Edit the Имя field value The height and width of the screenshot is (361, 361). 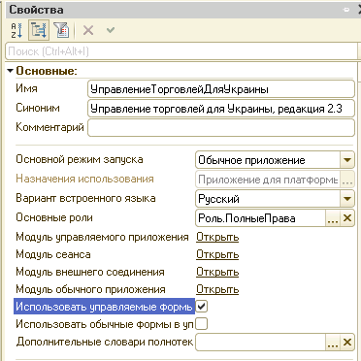click(221, 89)
